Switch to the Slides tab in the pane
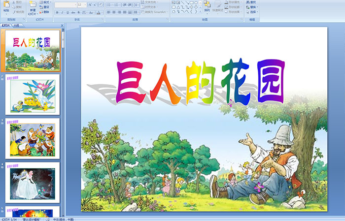 point(5,25)
